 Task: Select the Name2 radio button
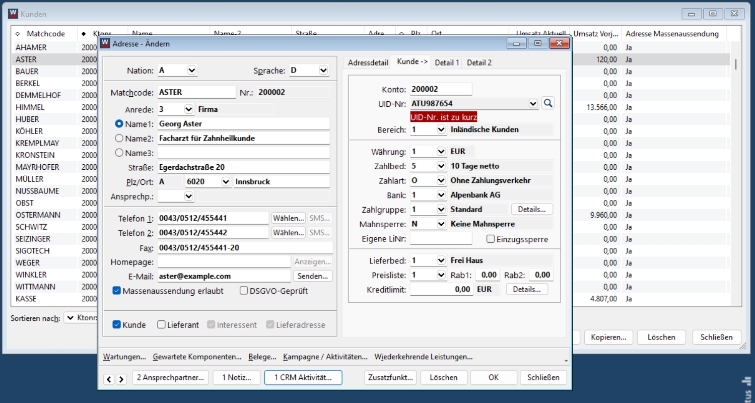(119, 138)
